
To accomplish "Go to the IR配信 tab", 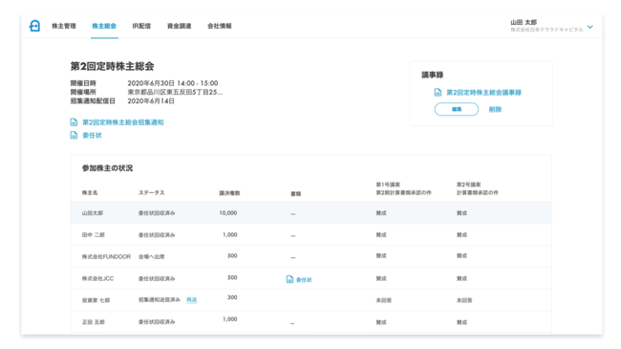I will click(141, 26).
